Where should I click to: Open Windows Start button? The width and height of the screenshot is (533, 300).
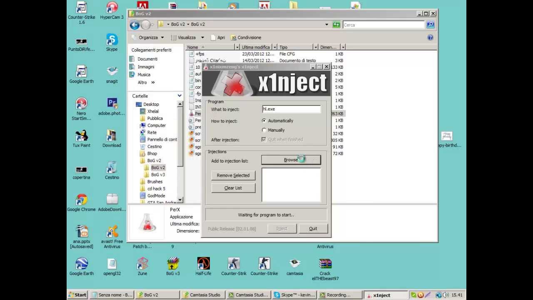click(x=78, y=295)
